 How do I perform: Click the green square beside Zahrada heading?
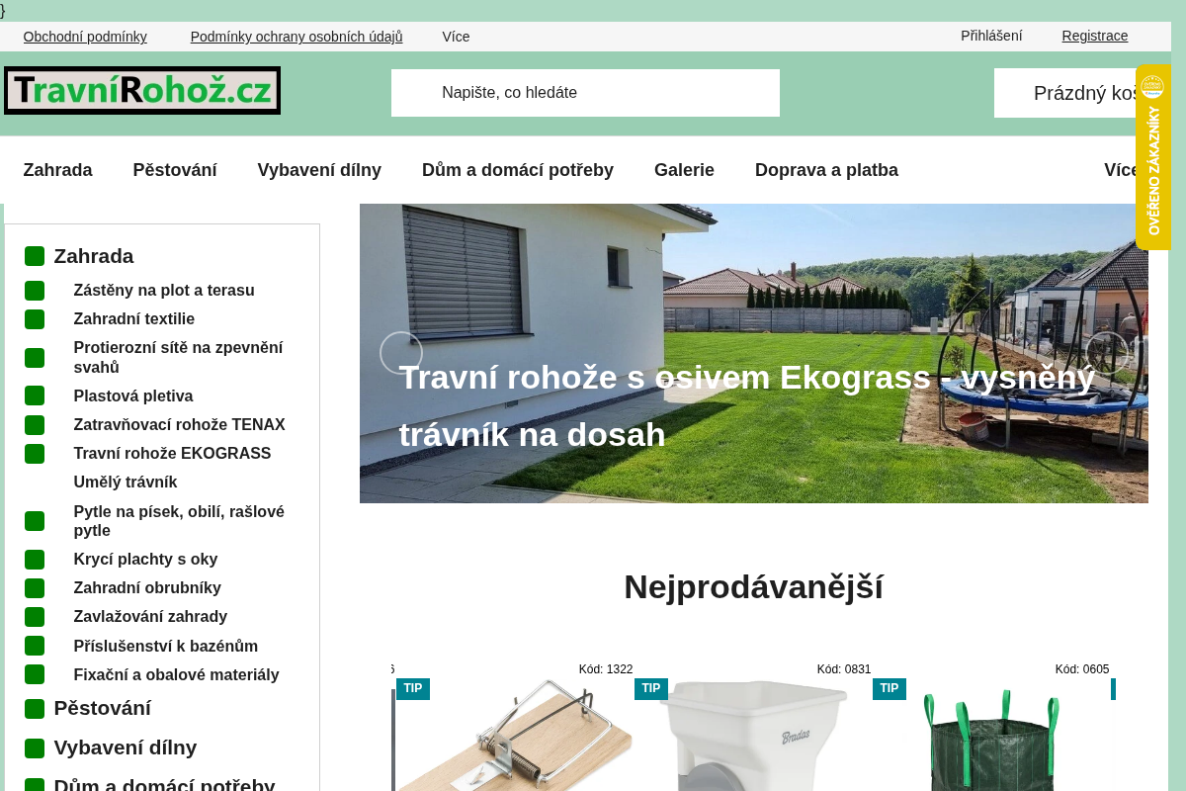coord(35,256)
